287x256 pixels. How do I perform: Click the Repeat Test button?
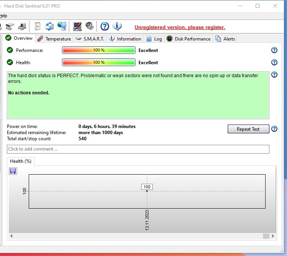[248, 129]
